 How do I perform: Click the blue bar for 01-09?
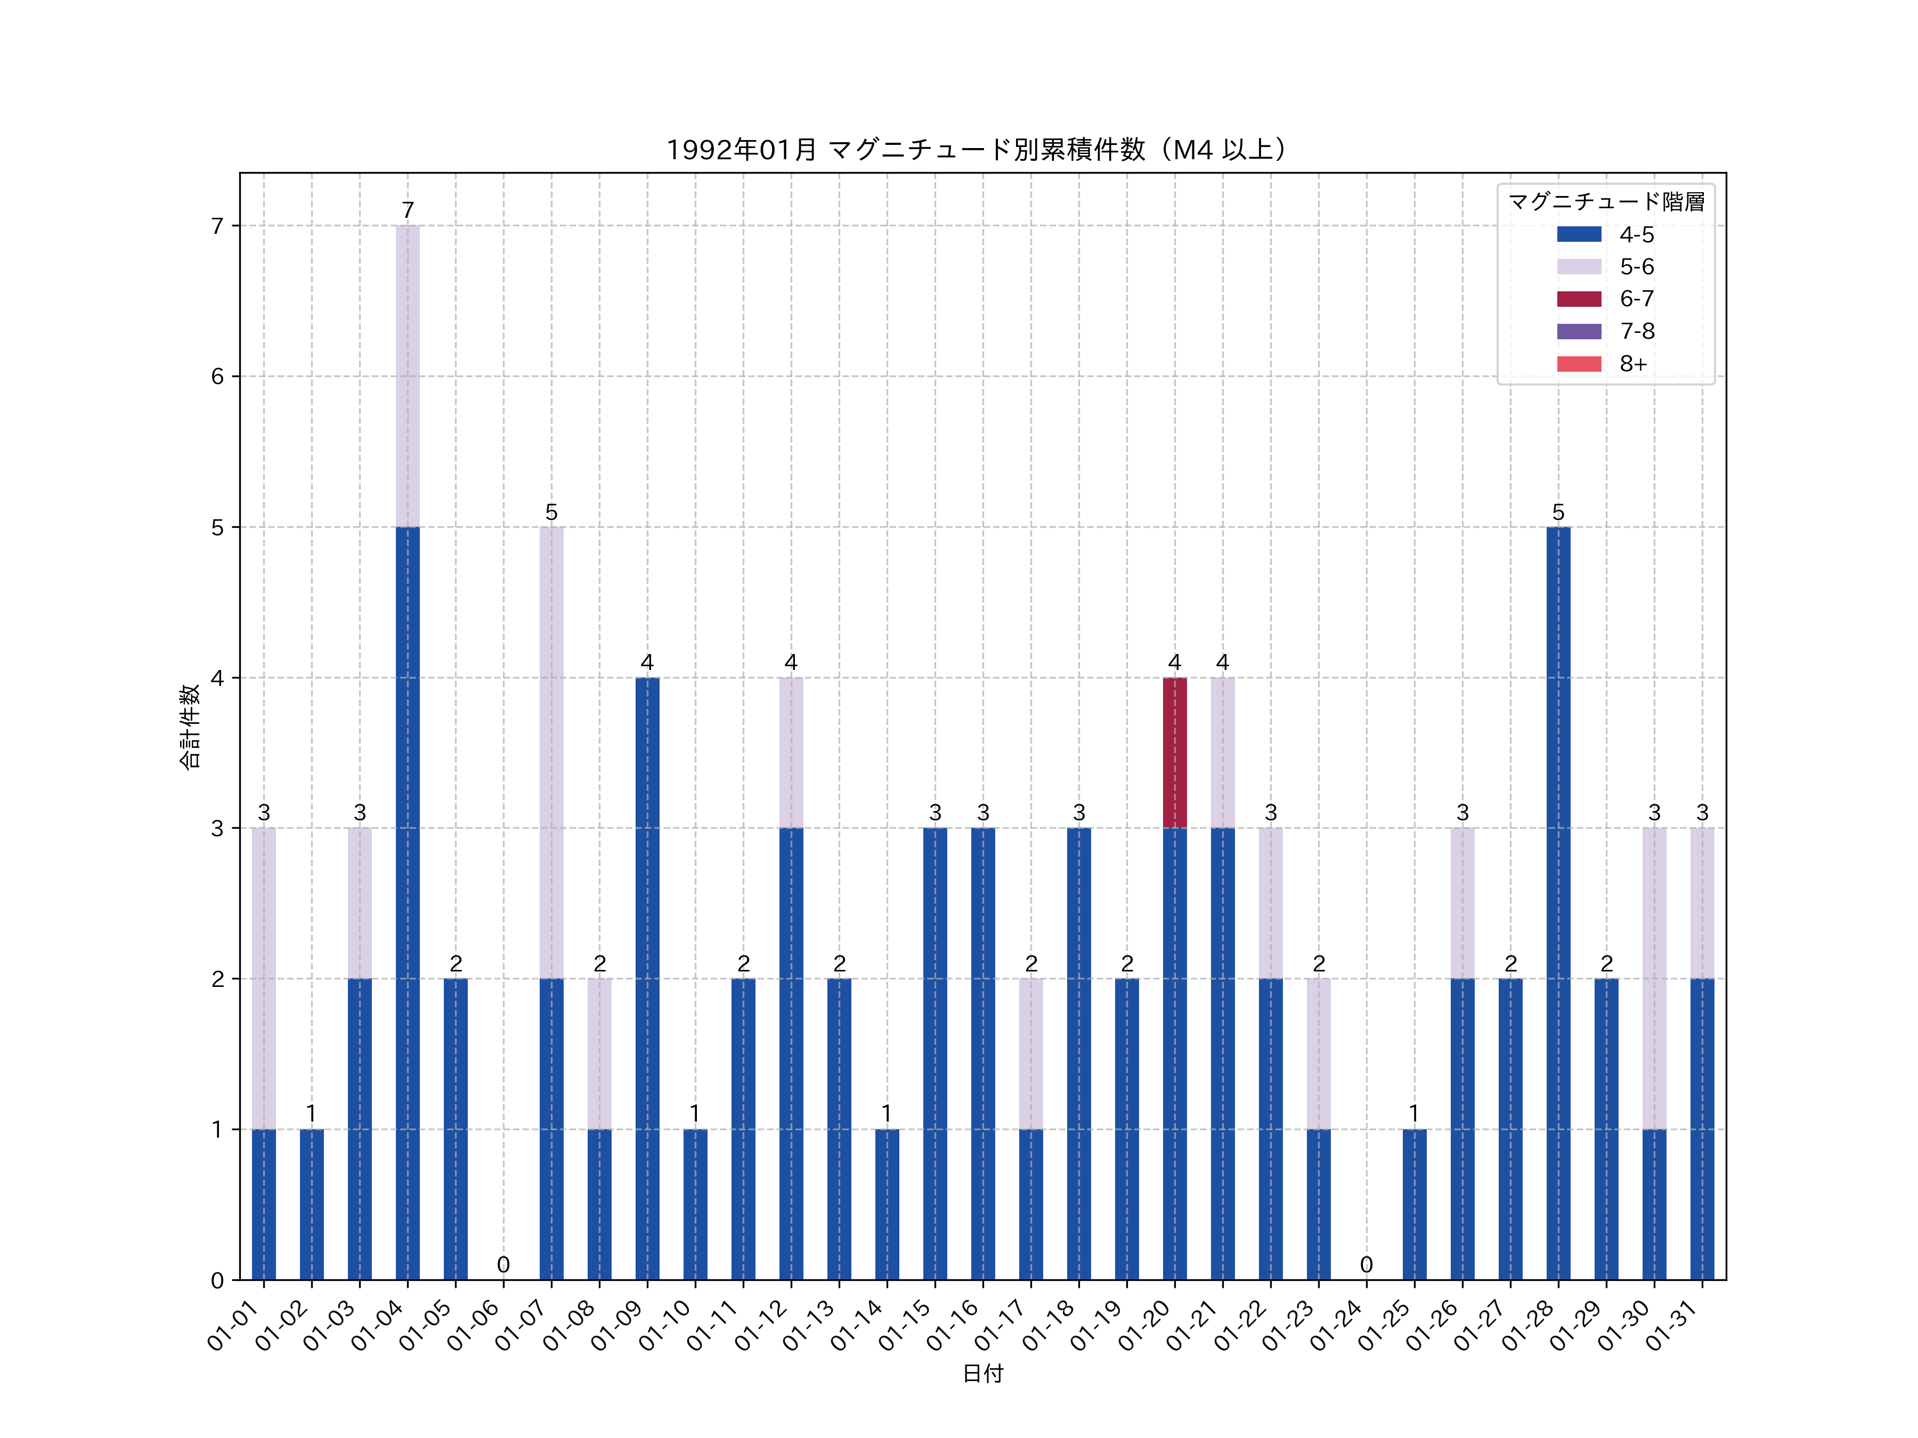point(647,978)
